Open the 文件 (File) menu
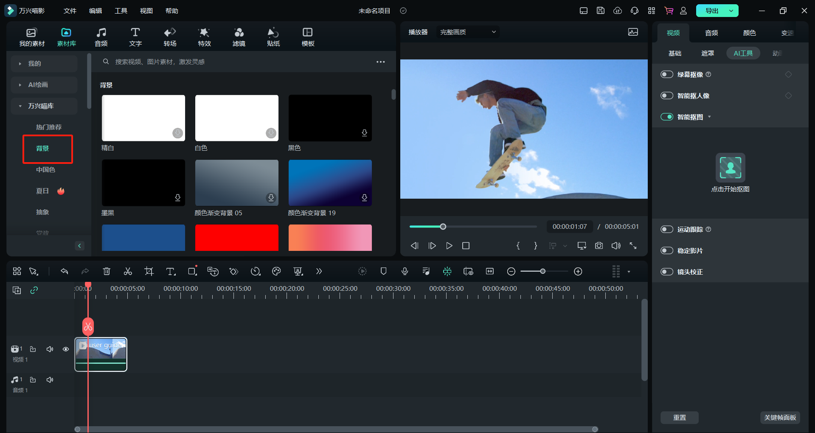The height and width of the screenshot is (433, 815). coord(70,11)
